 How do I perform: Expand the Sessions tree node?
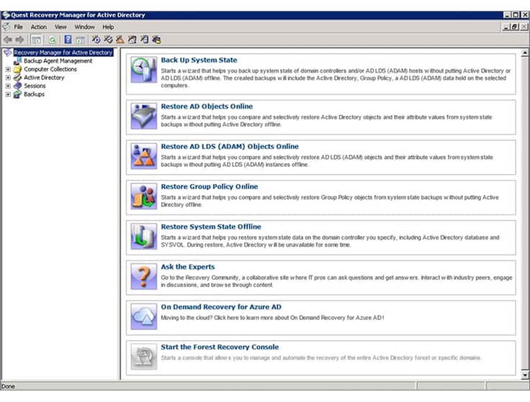tap(8, 86)
